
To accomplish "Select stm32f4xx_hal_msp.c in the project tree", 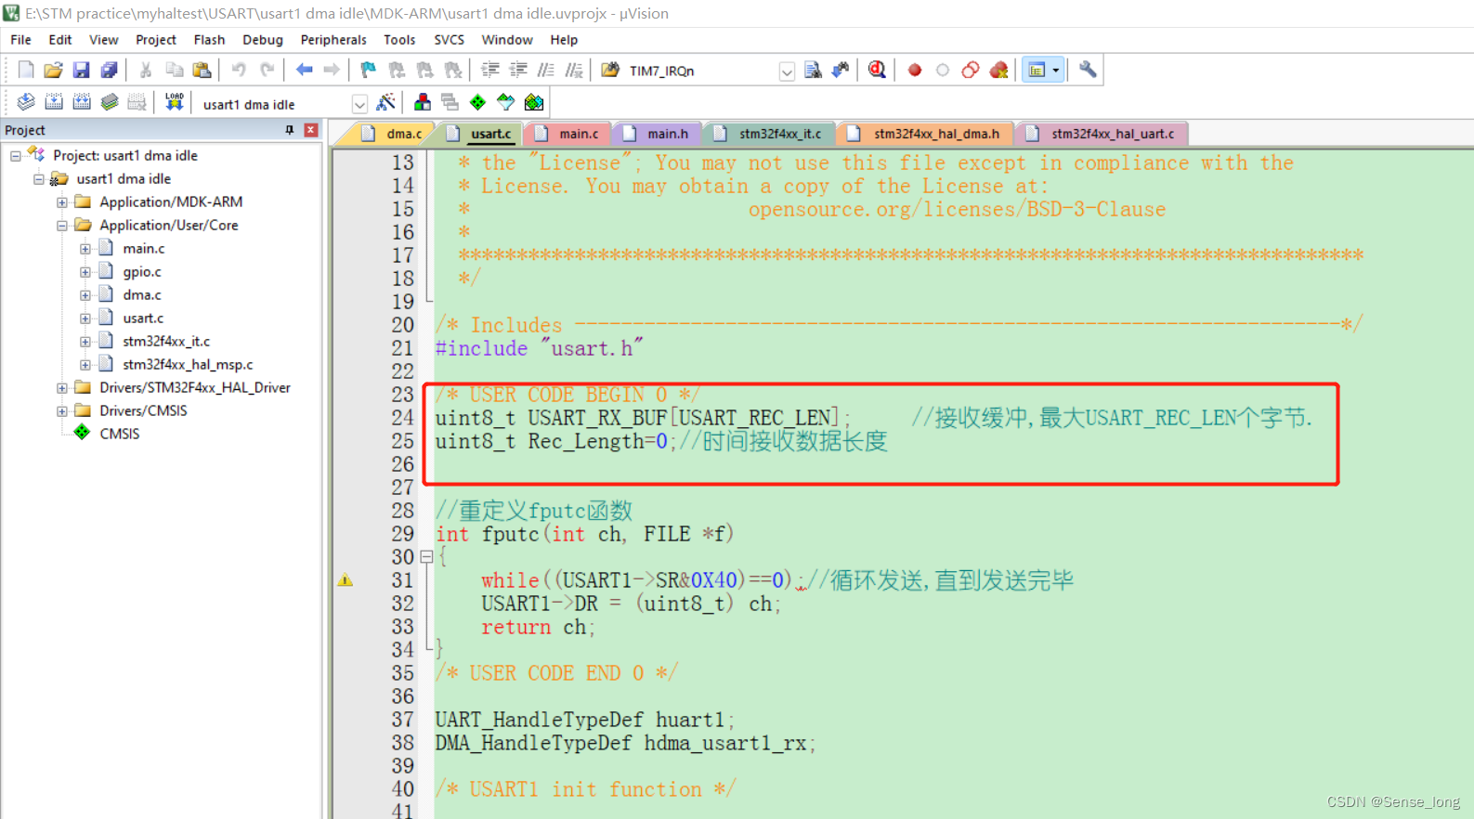I will click(188, 365).
